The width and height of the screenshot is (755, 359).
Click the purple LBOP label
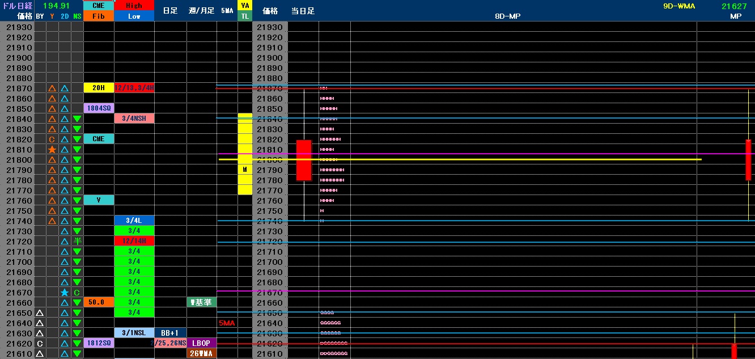(x=202, y=343)
